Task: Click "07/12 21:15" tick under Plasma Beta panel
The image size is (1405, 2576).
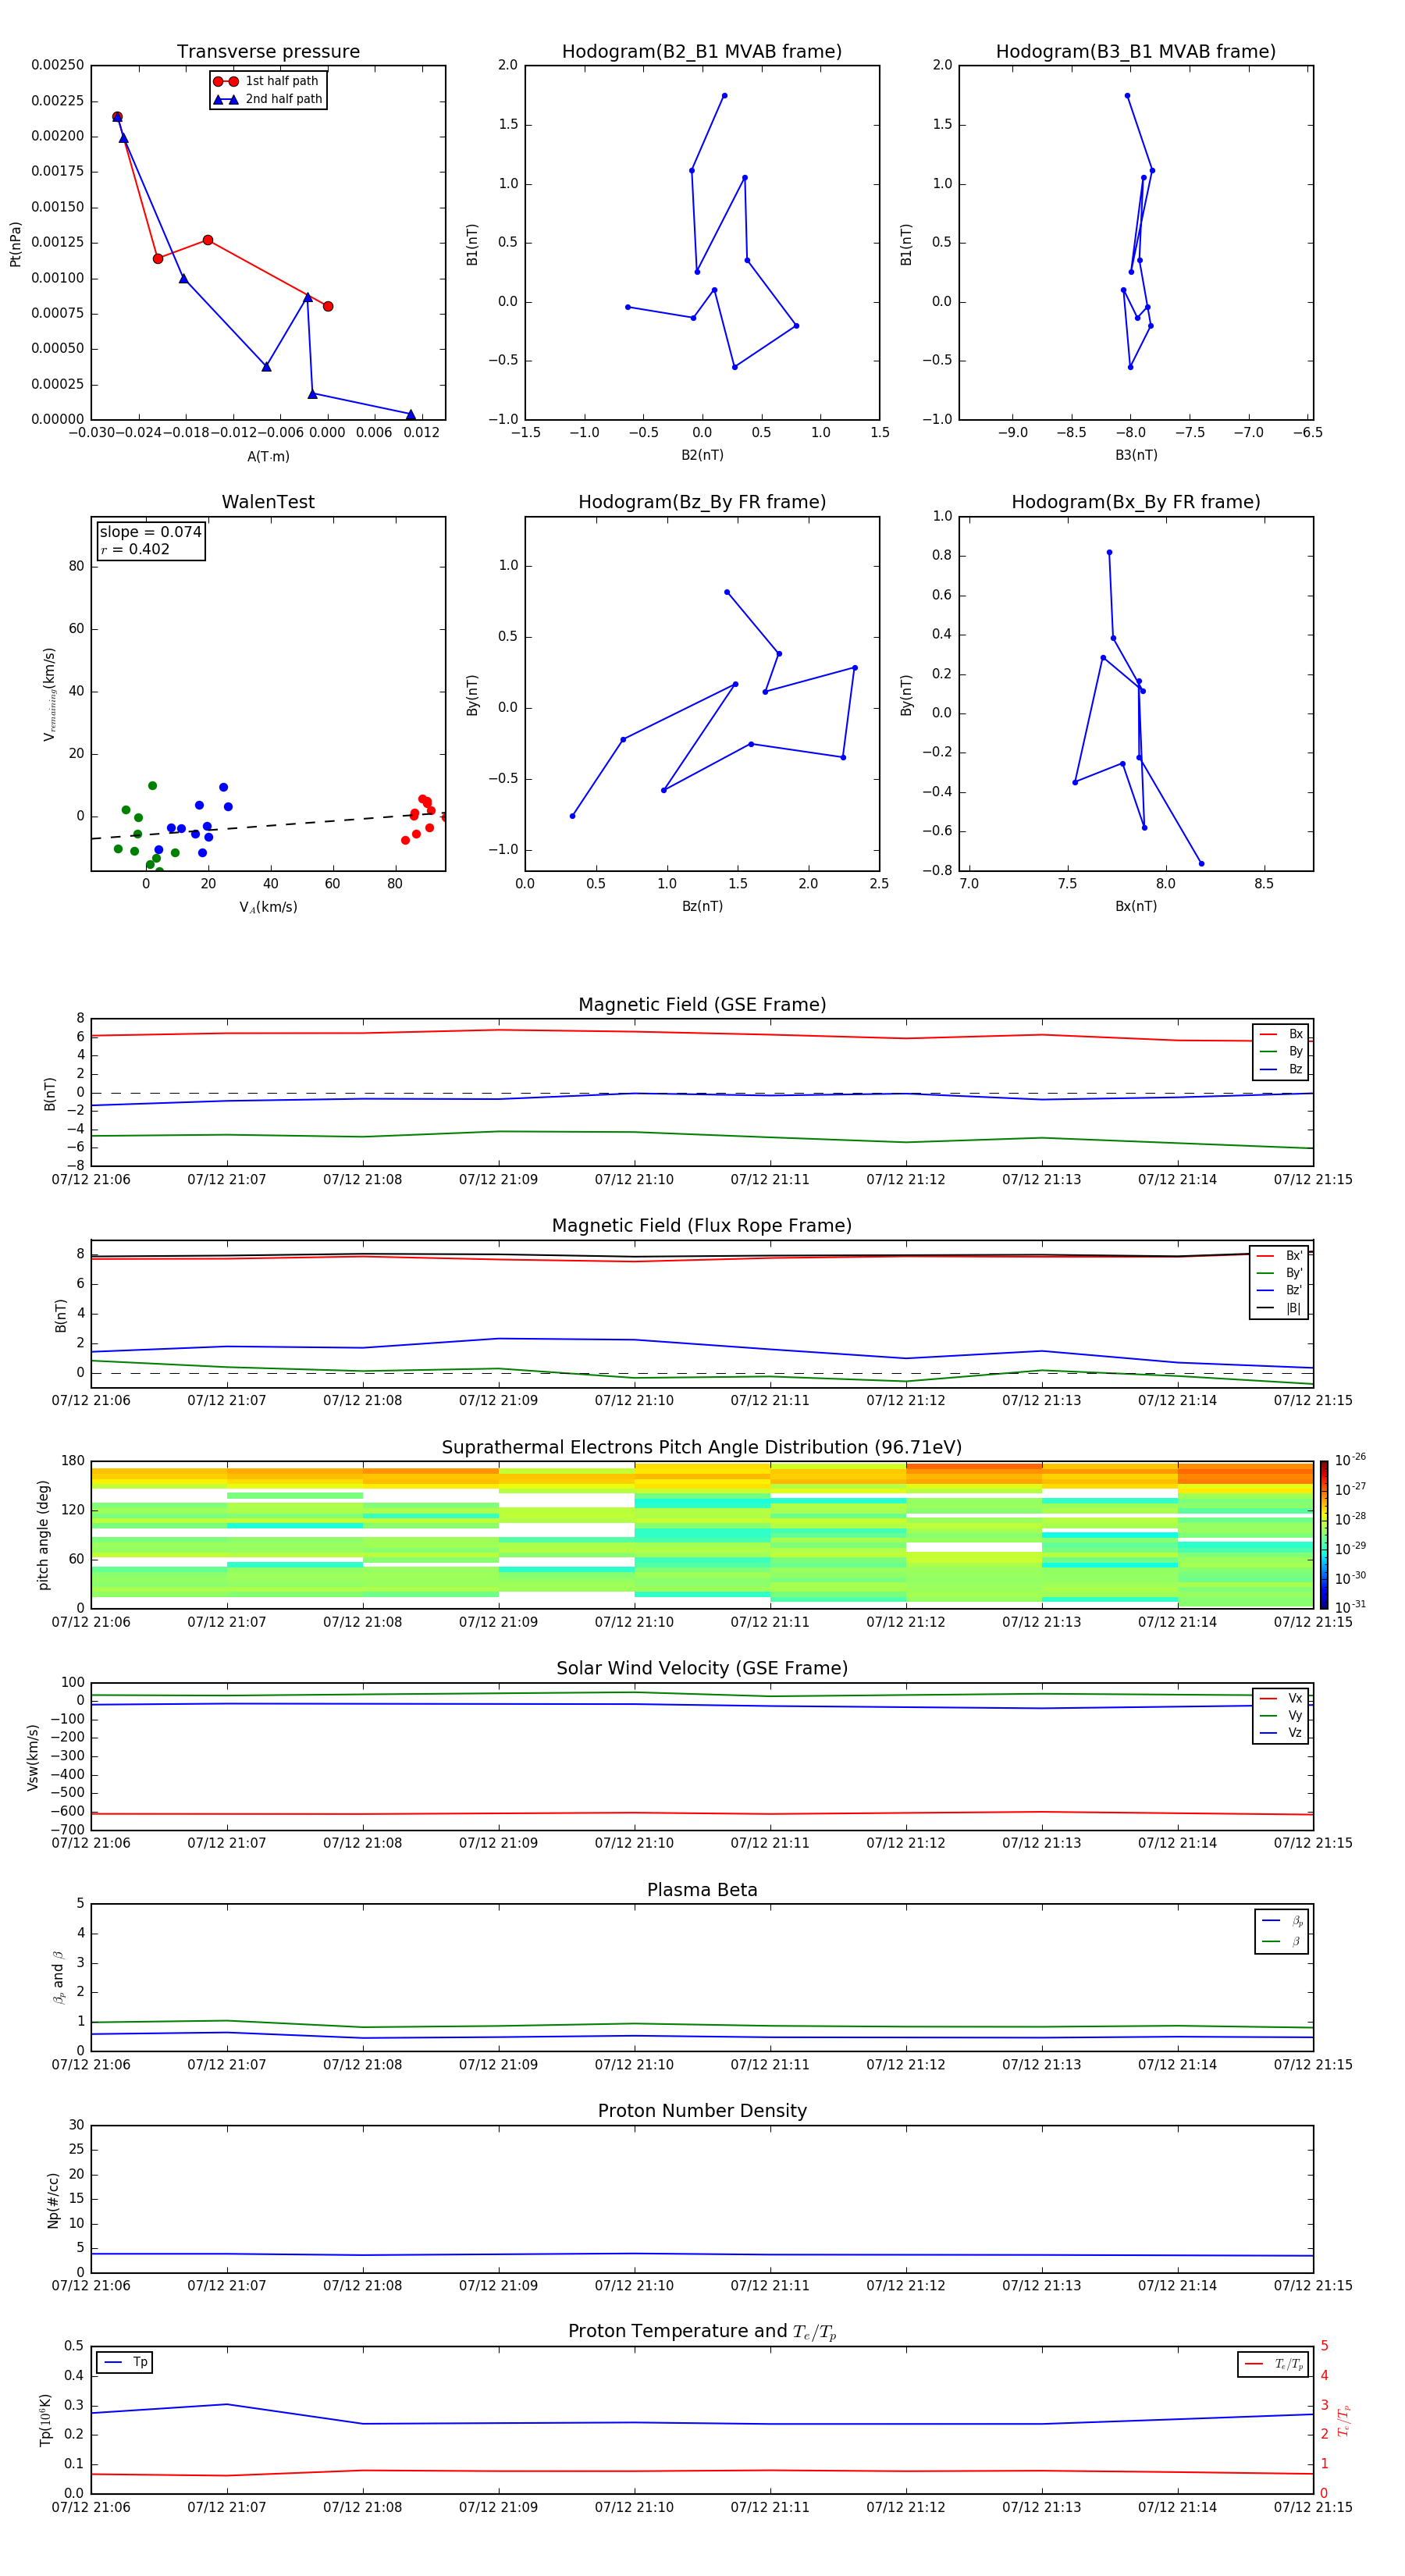Action: point(1313,2065)
